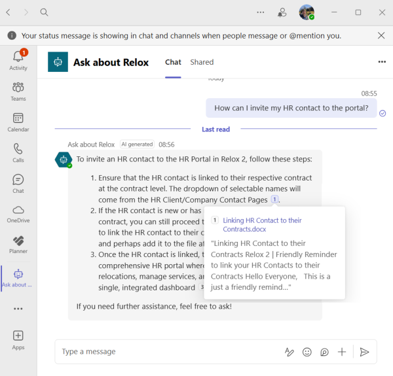Open OneDrive from sidebar

coord(18,214)
